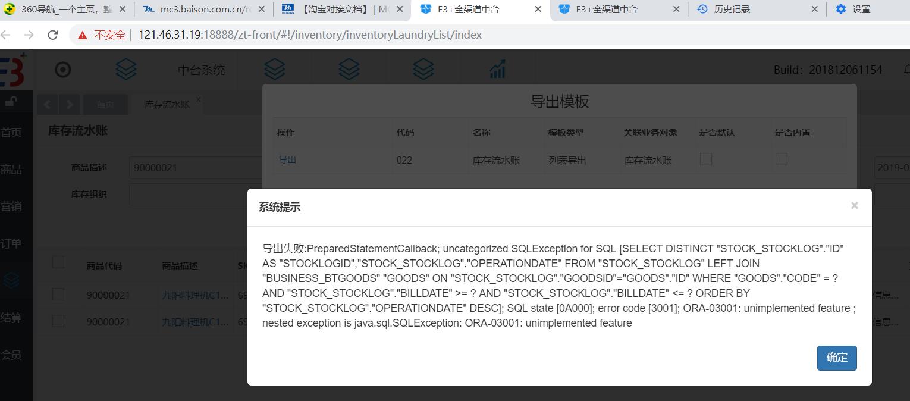Click the bar chart analytics icon in top navigation

[x=497, y=69]
